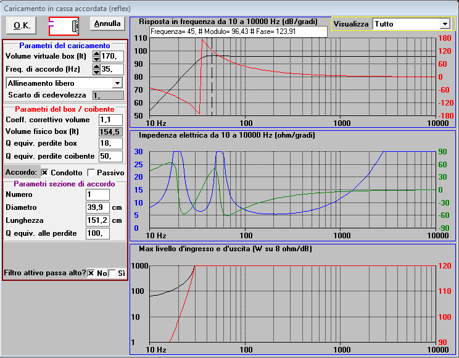Click the Parametri del box / coibente heading
The width and height of the screenshot is (459, 358).
[65, 109]
